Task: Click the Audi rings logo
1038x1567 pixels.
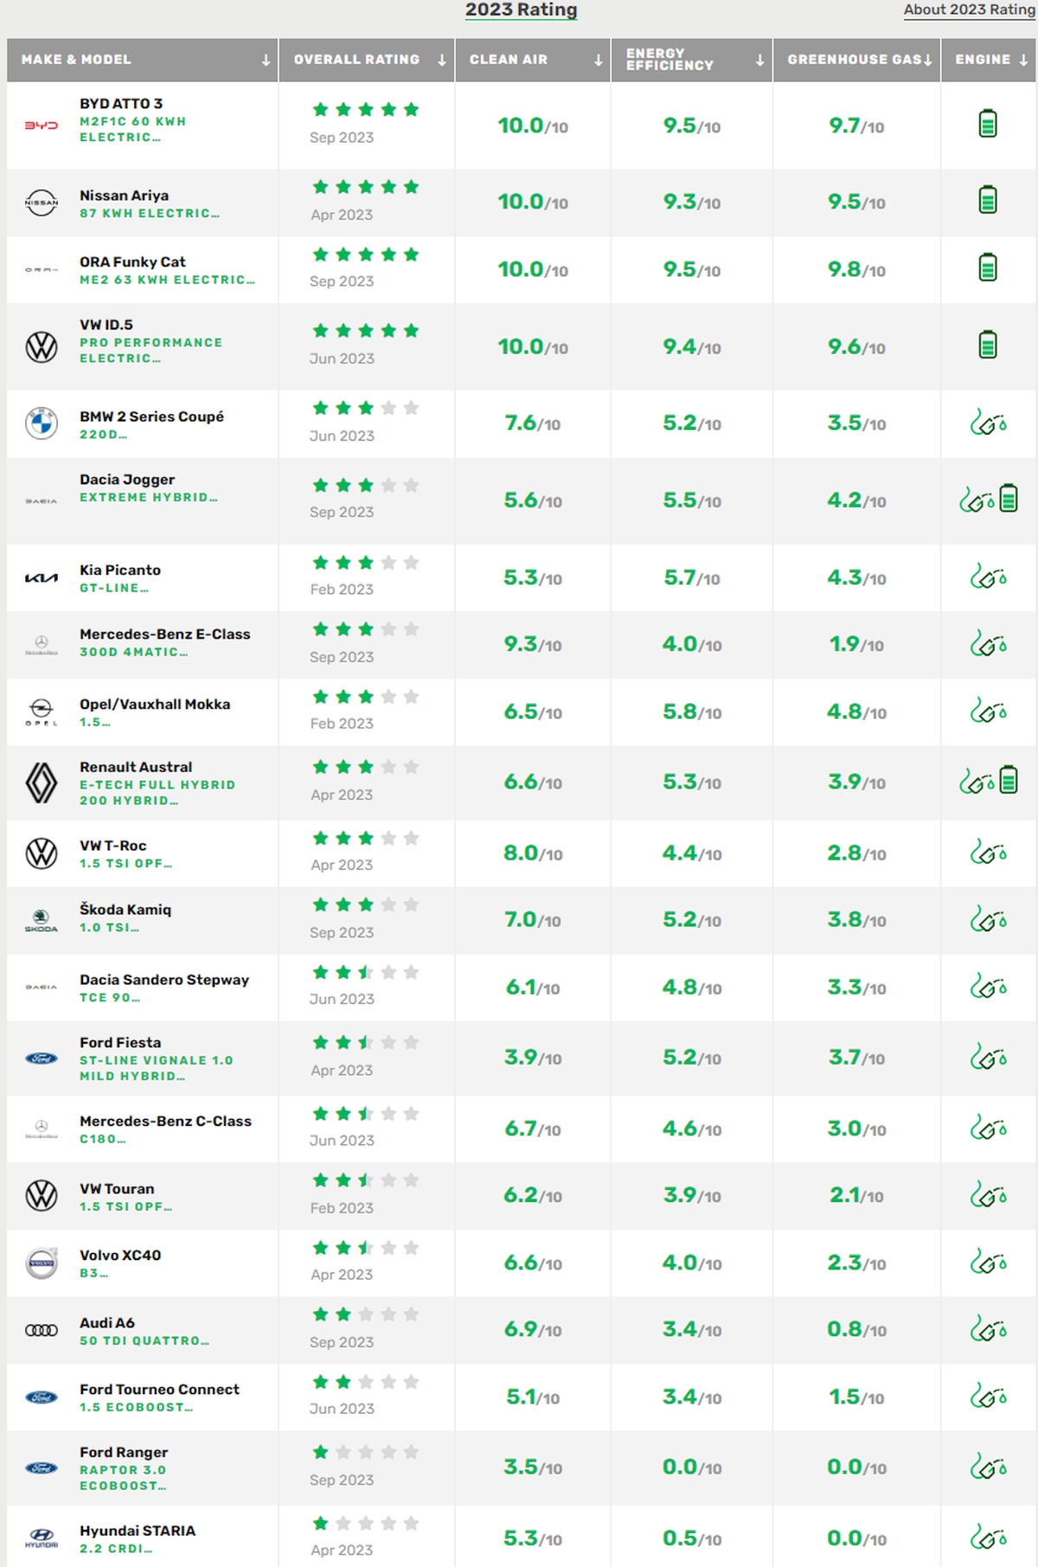Action: coord(41,1331)
